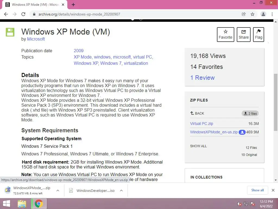Click the blue download icon beside WindowsXPMode_en-us.zip
Viewport: 278px width, 209px height.
[x=242, y=132]
